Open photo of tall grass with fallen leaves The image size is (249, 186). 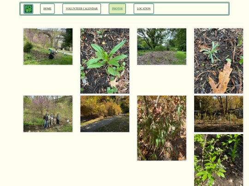162,128
